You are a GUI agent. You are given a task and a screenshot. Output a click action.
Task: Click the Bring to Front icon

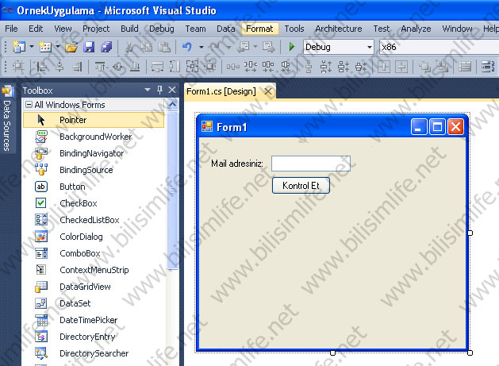pyautogui.click(x=424, y=67)
